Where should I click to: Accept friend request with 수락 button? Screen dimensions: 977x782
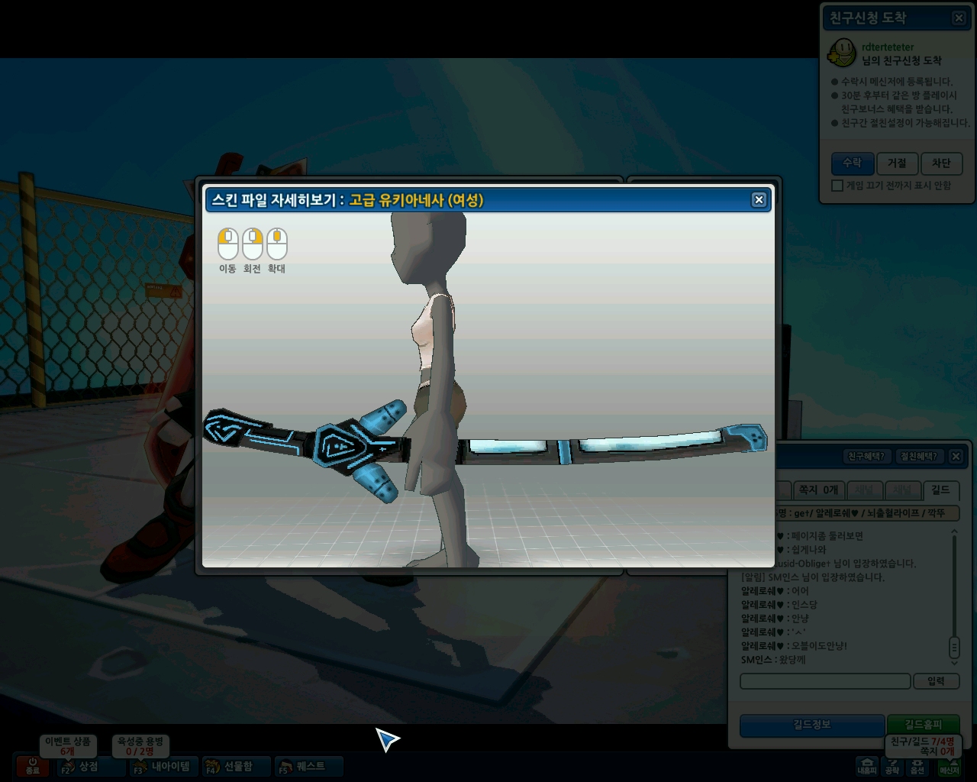coord(852,163)
